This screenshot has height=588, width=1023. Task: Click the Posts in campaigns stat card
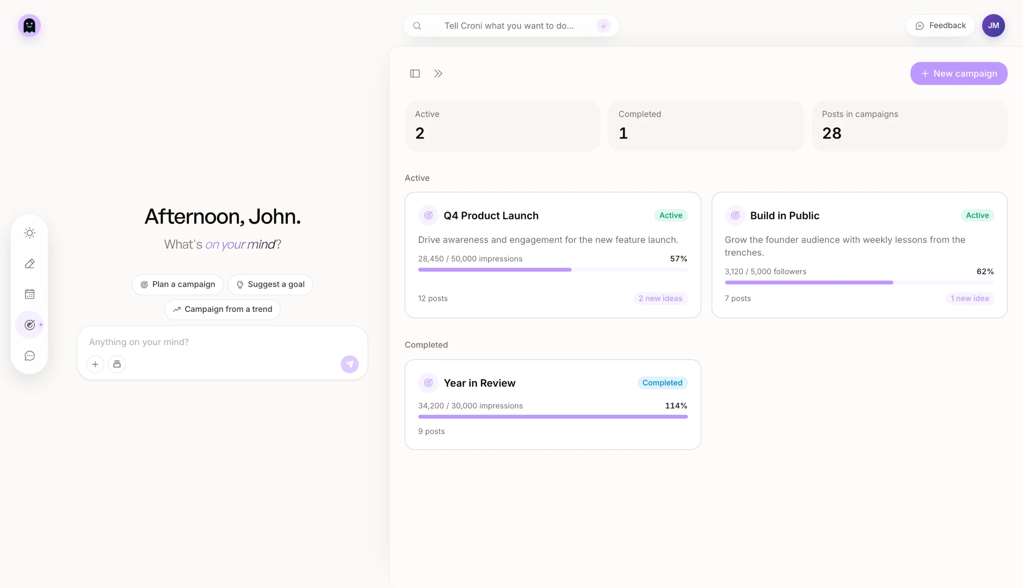[910, 126]
